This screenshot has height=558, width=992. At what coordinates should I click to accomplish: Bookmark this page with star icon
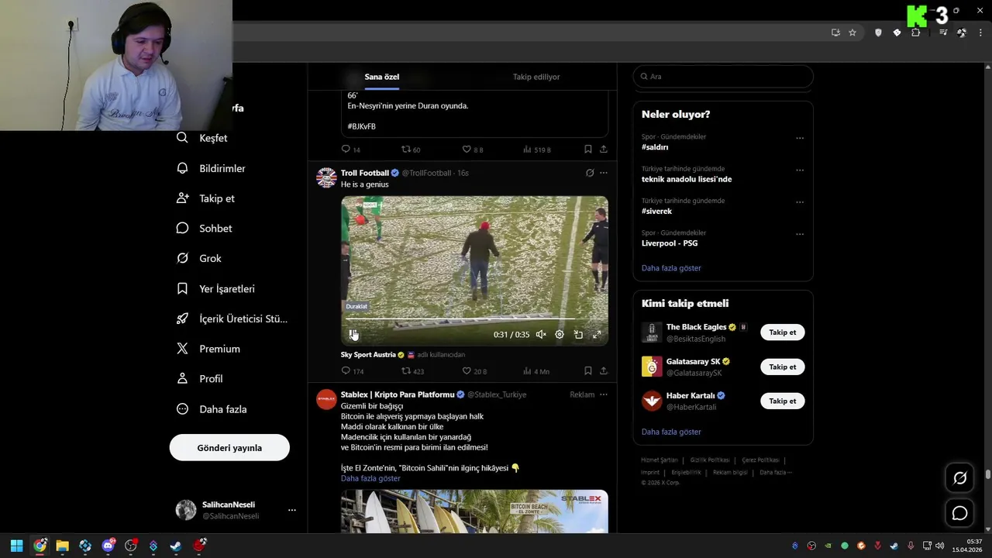852,33
